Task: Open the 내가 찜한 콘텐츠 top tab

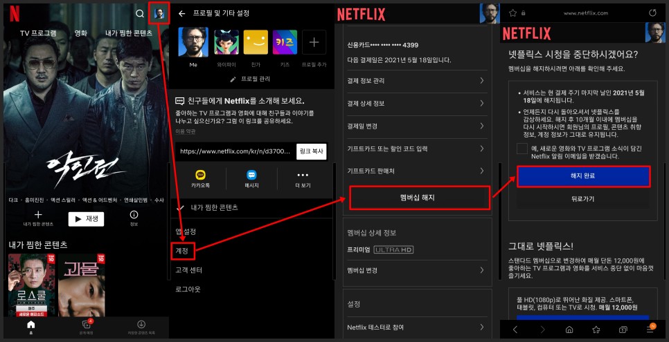Action: tap(129, 32)
